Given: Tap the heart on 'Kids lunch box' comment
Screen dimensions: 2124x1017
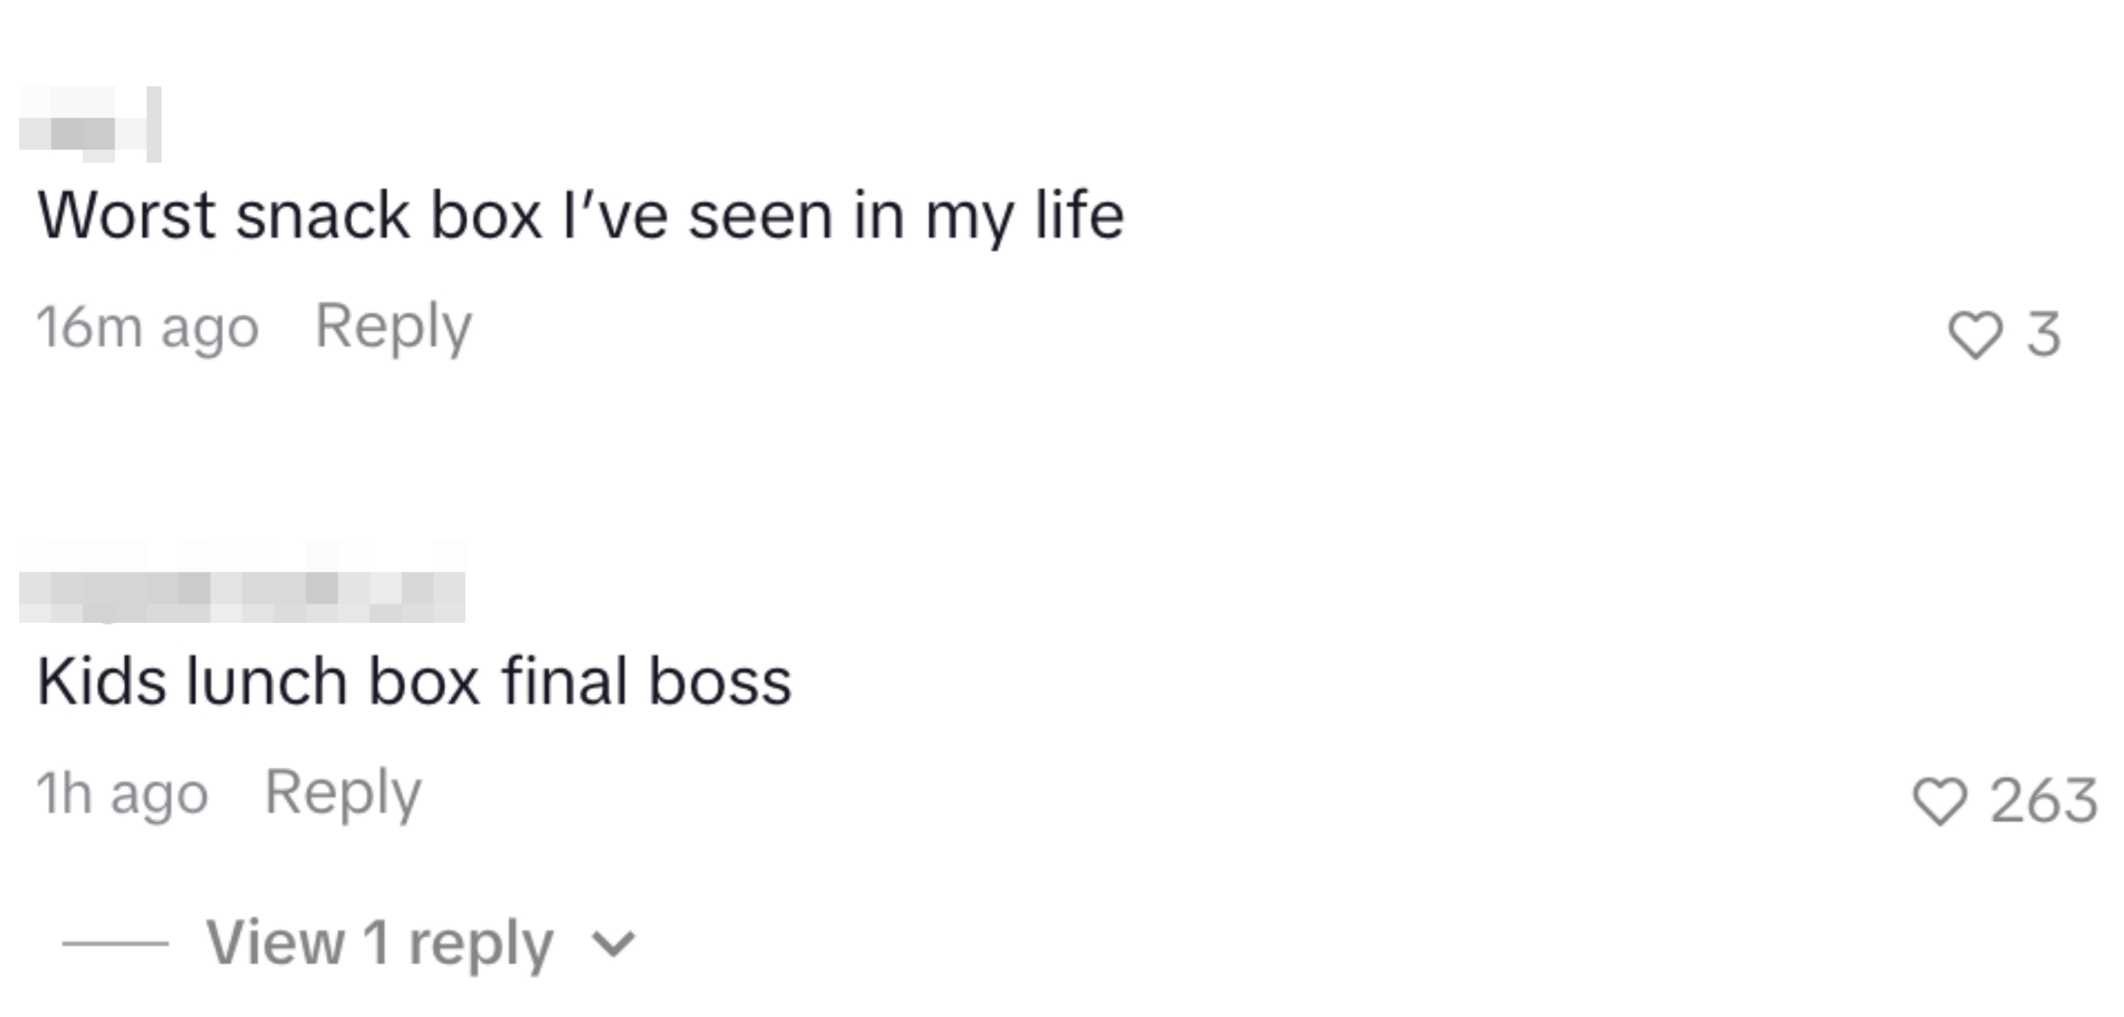Looking at the screenshot, I should (1938, 801).
